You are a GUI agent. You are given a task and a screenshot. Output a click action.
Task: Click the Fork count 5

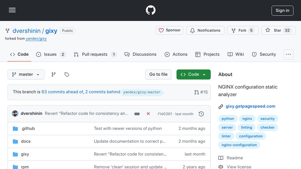251,30
